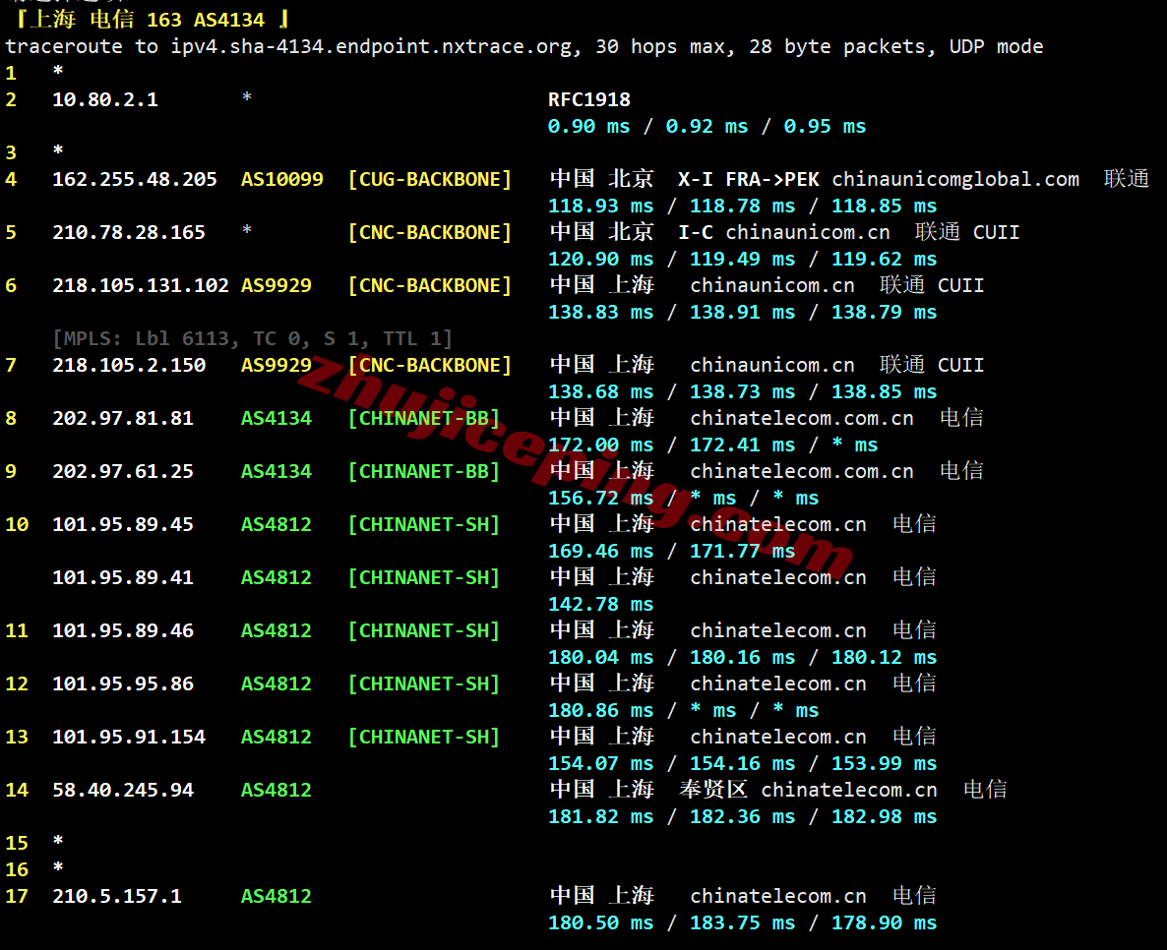This screenshot has height=950, width=1167.
Task: Click latency 169.46 ms on hop 10
Action: point(600,552)
